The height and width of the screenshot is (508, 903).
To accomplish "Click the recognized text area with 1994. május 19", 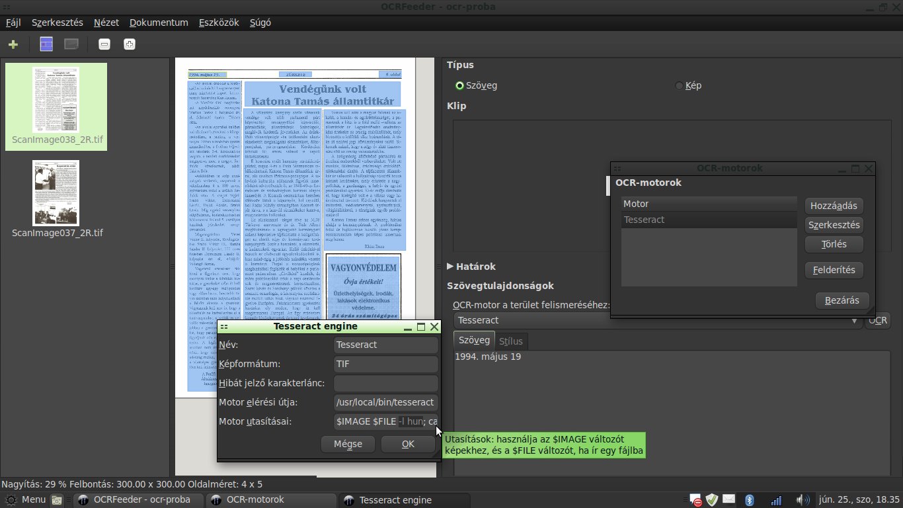I will coord(672,413).
